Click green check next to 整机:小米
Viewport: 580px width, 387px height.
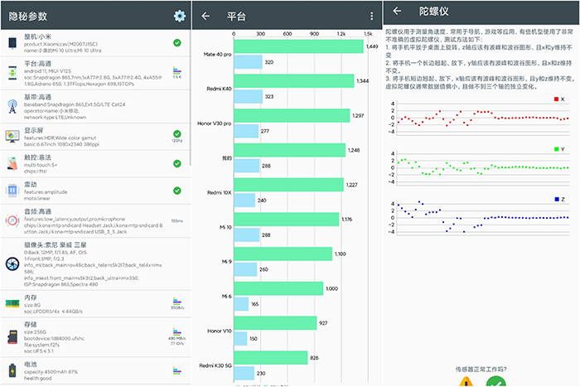click(x=177, y=42)
